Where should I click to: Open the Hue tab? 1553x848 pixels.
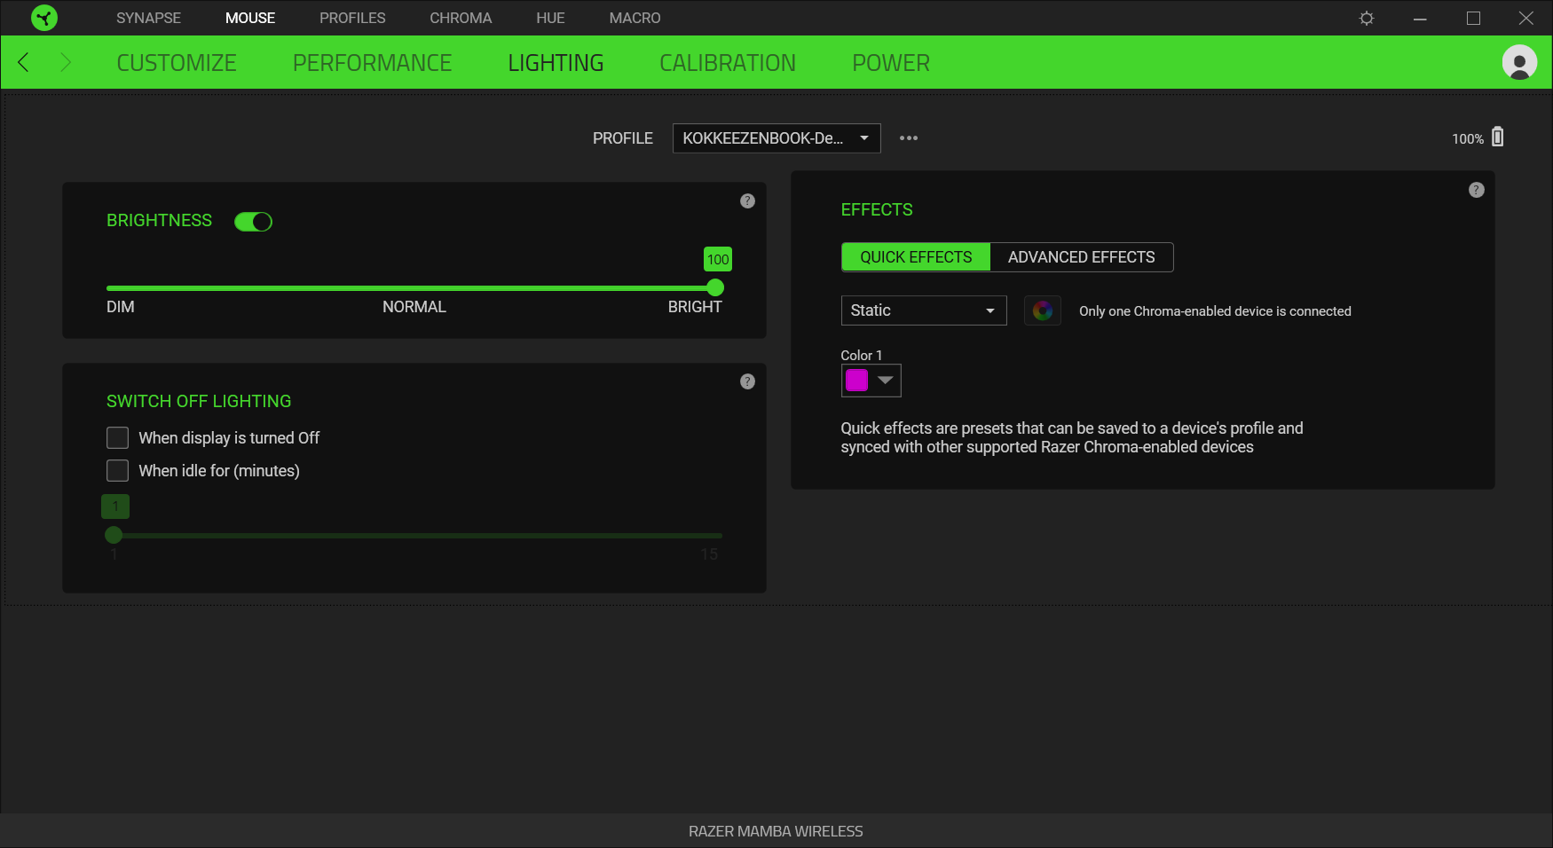pos(550,18)
